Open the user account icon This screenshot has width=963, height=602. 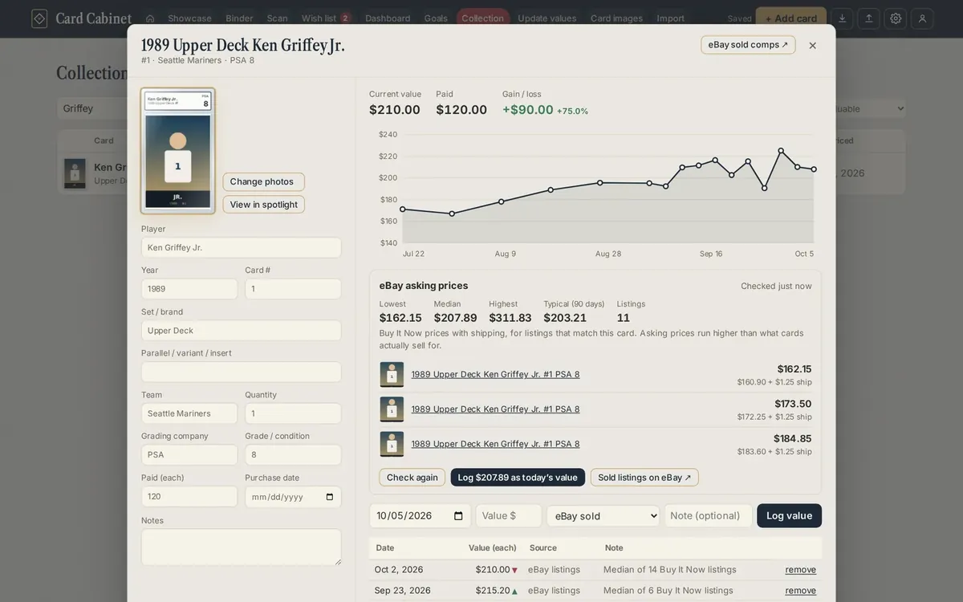click(x=922, y=18)
